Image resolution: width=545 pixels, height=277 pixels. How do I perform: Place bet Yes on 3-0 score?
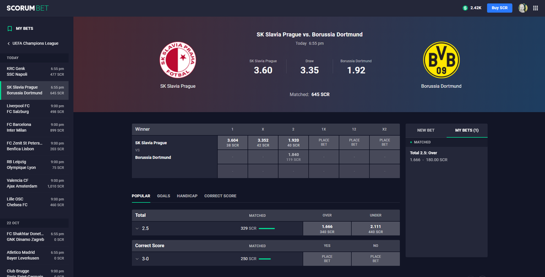click(x=327, y=259)
